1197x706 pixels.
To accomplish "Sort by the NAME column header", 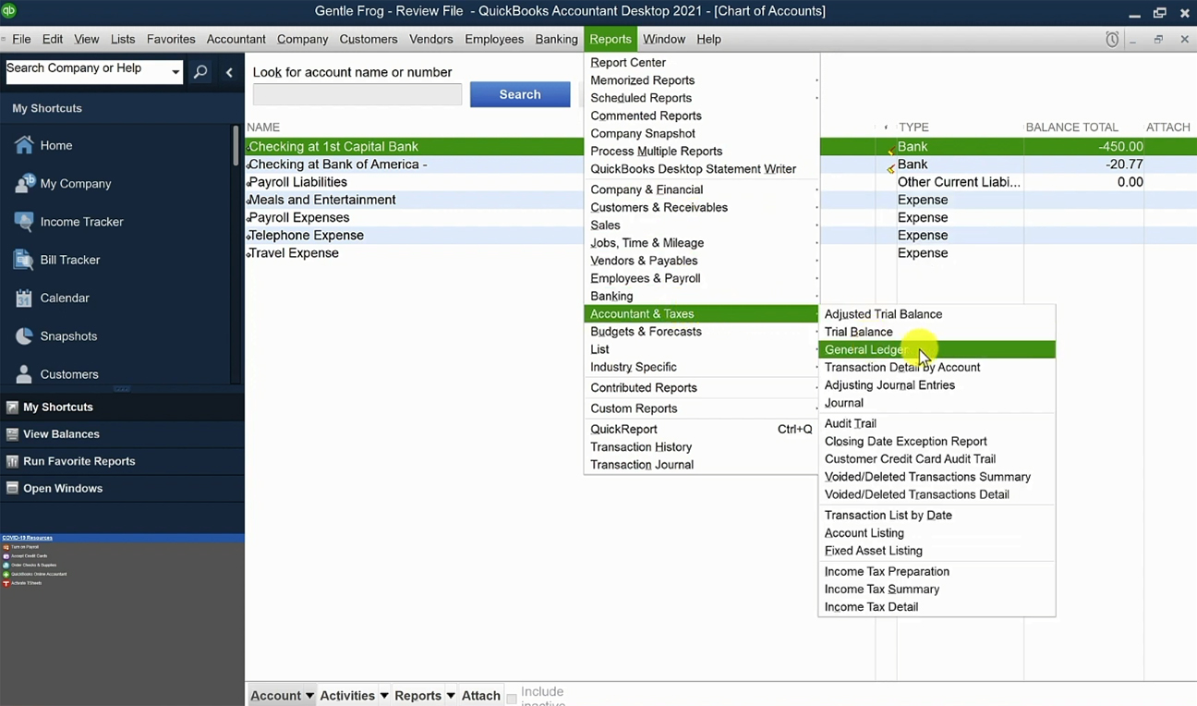I will 263,128.
